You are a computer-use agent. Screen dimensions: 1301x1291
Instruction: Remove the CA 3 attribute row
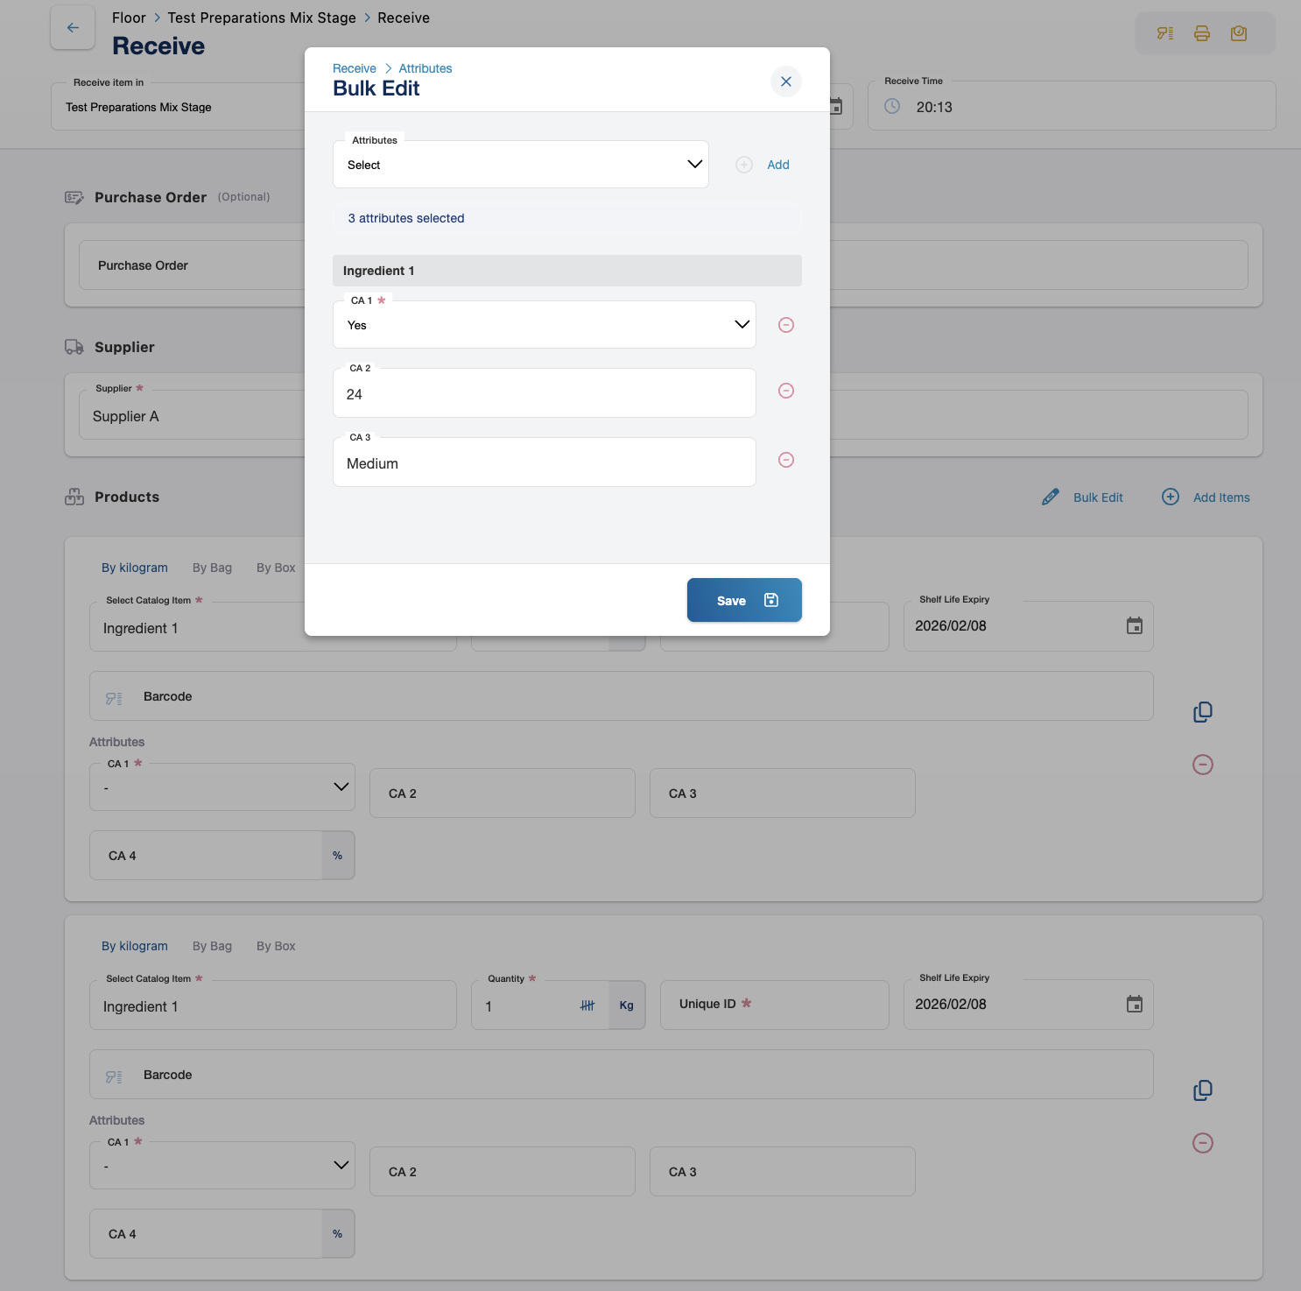coord(786,460)
